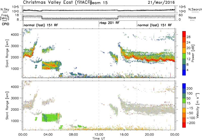The width and height of the screenshot is (202, 140).
Task: Click the 50 tick on Velocity colorbar
Action: [189, 98]
